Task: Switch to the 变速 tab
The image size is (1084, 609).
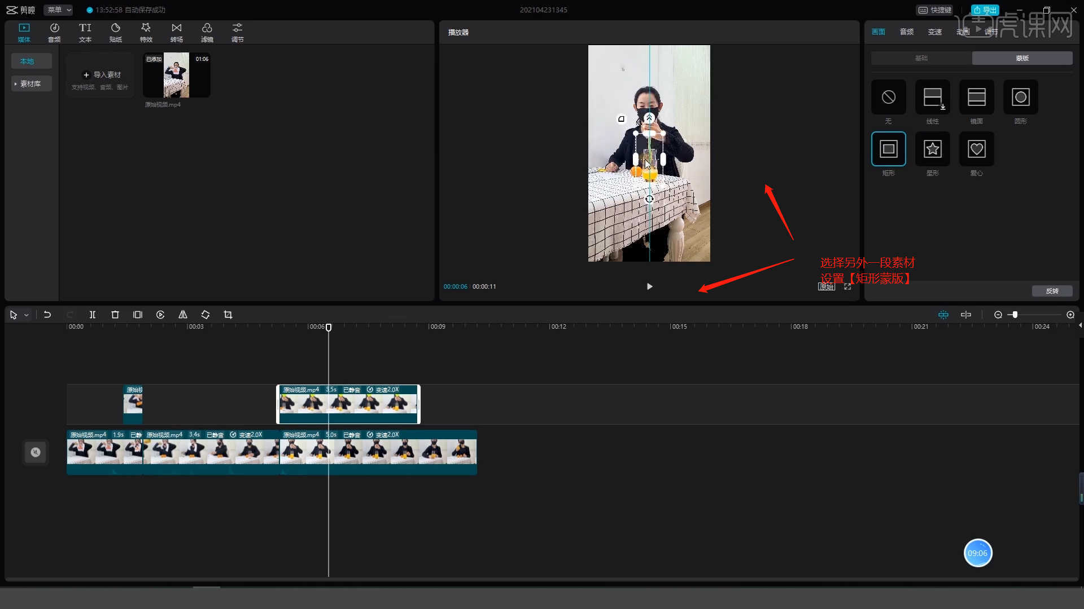Action: [x=934, y=32]
